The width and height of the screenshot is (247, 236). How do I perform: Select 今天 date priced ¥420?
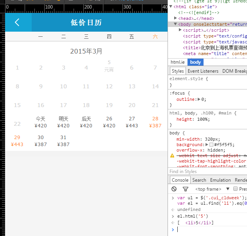pyautogui.click(x=41, y=122)
